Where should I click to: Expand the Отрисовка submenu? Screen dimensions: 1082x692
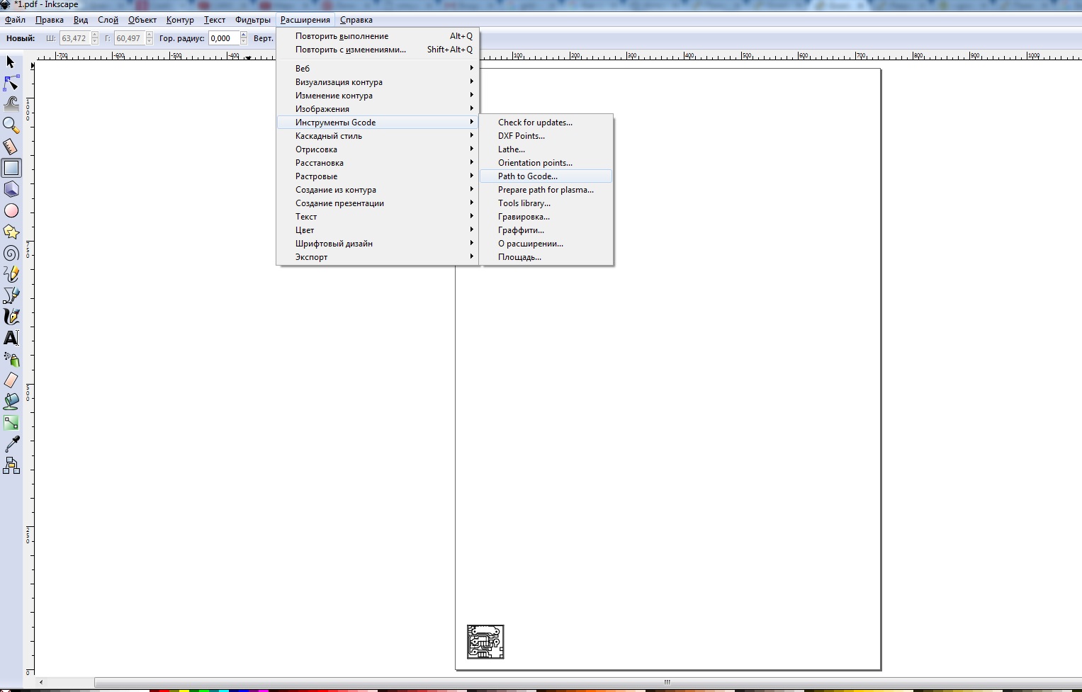[x=378, y=149]
